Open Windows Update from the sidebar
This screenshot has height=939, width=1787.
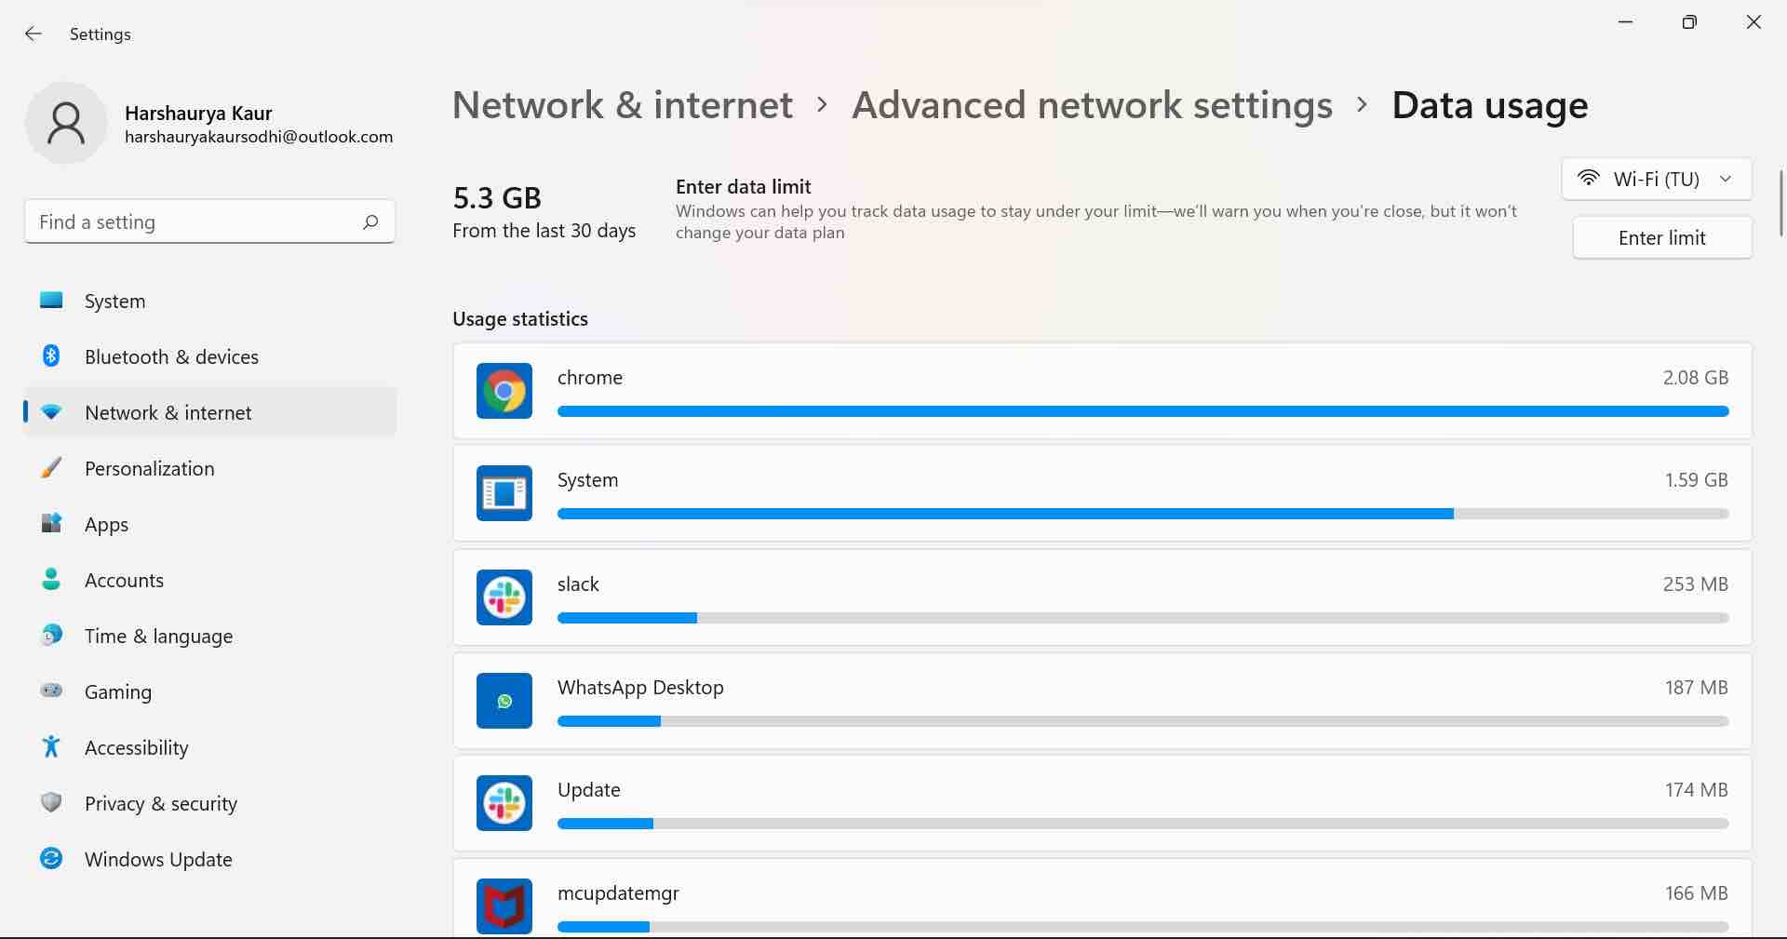(158, 859)
